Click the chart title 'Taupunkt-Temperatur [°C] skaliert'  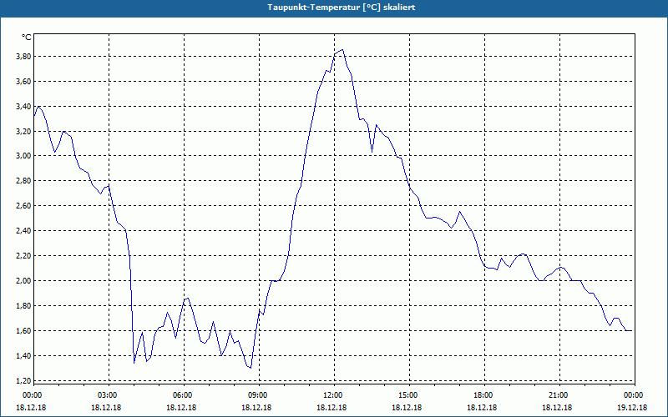pyautogui.click(x=334, y=7)
